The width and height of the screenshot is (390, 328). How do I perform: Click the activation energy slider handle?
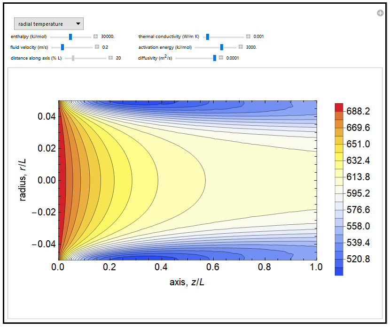click(x=222, y=47)
